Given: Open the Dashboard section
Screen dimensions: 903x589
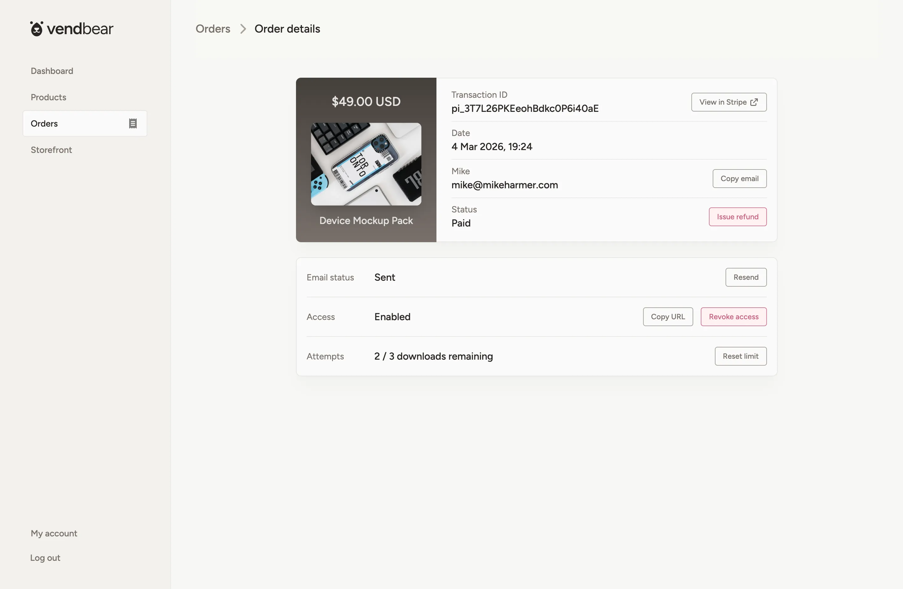Looking at the screenshot, I should 52,71.
